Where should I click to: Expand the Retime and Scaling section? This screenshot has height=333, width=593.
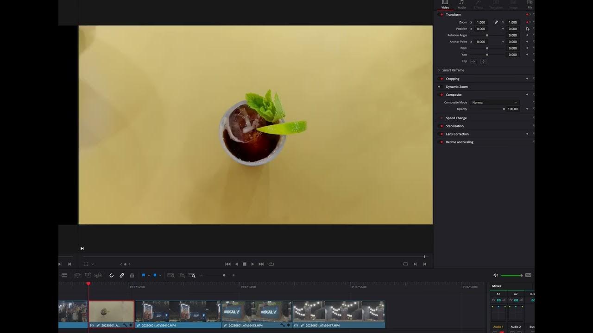pyautogui.click(x=460, y=142)
